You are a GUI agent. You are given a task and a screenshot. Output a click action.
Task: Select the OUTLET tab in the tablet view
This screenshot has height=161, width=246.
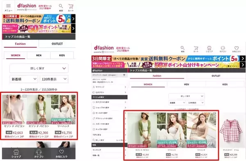point(216,76)
